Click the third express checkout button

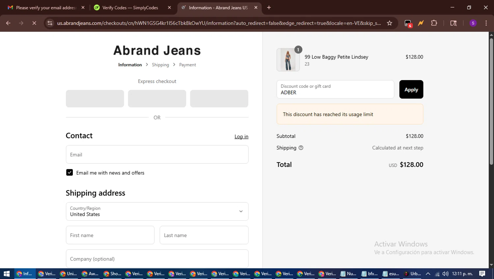coord(219,98)
